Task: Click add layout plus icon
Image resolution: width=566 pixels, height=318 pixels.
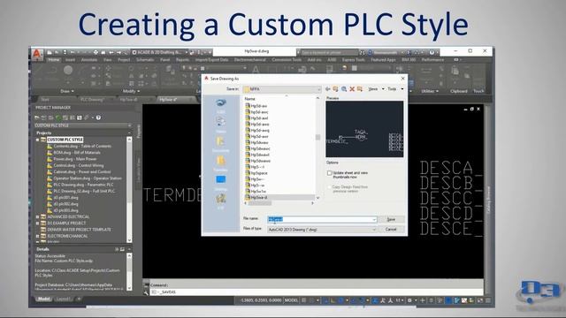Action: [x=79, y=299]
